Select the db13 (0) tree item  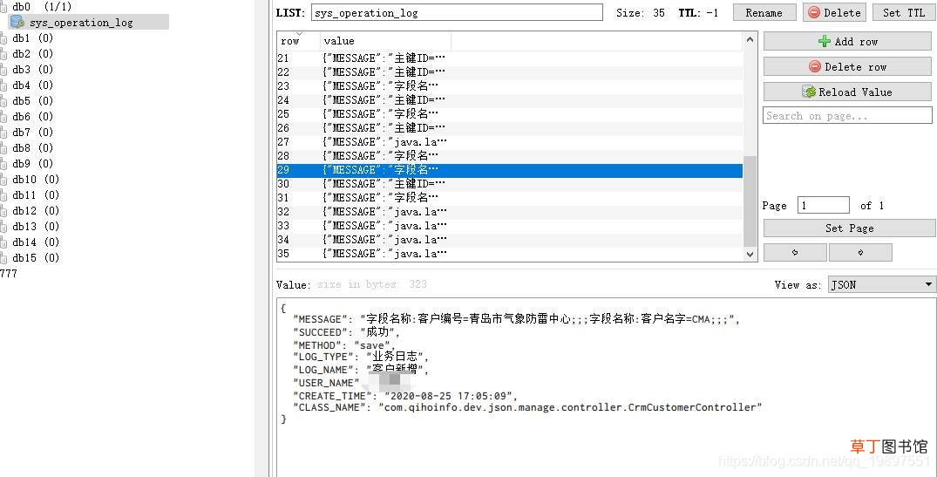[x=35, y=227]
